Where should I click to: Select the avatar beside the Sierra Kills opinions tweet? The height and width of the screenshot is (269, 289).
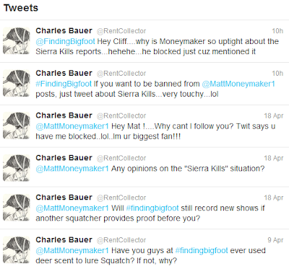17,167
